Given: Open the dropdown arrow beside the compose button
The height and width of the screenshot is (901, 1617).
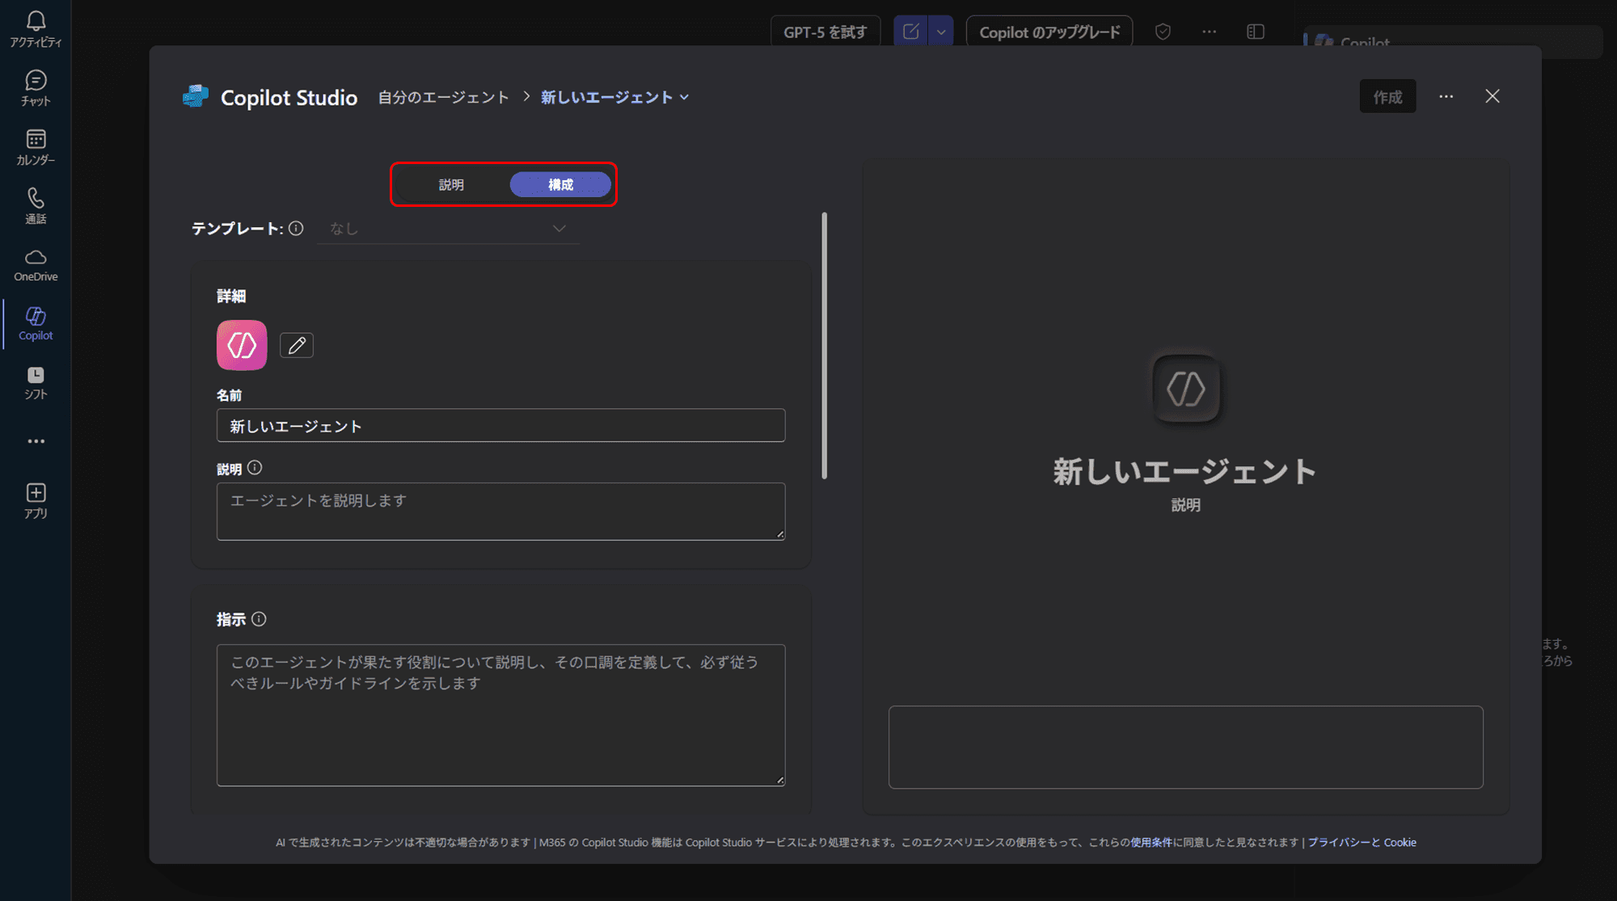Looking at the screenshot, I should [940, 32].
